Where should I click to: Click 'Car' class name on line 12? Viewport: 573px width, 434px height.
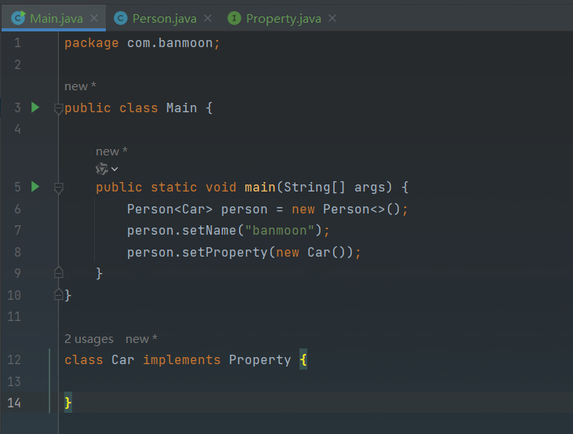click(x=123, y=359)
